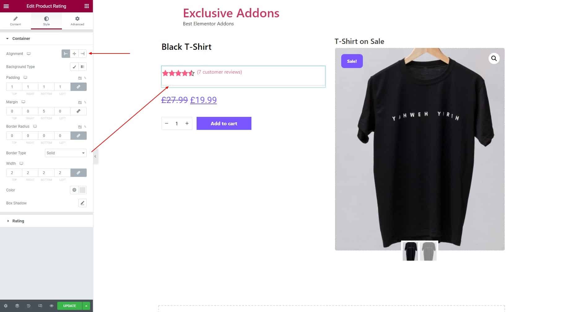Click the global color globe icon
The width and height of the screenshot is (570, 312).
pos(74,190)
